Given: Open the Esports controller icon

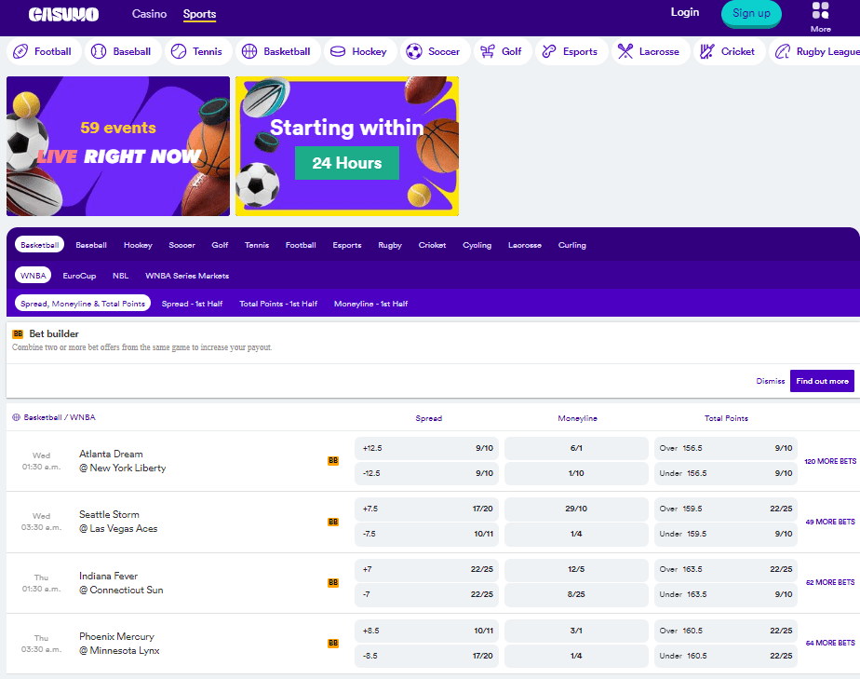Looking at the screenshot, I should click(x=550, y=51).
